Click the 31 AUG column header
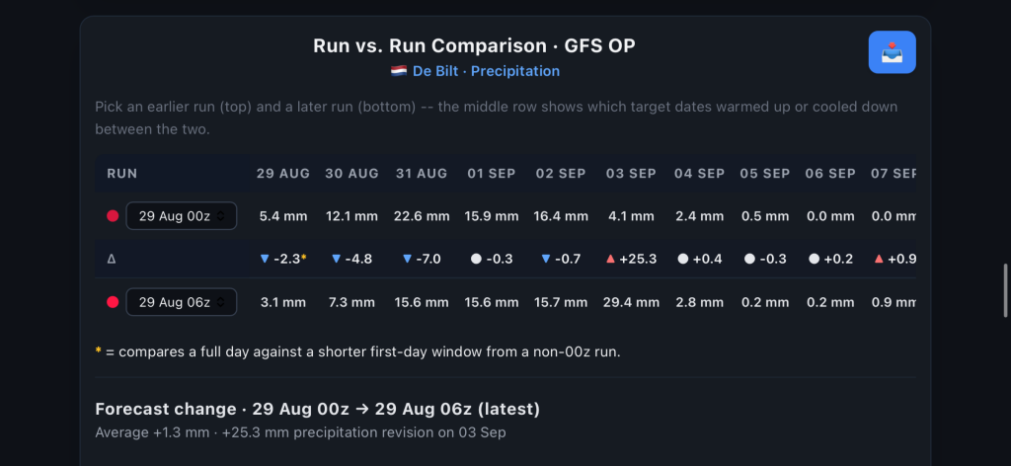Screen dimensions: 1011x466 coord(422,174)
